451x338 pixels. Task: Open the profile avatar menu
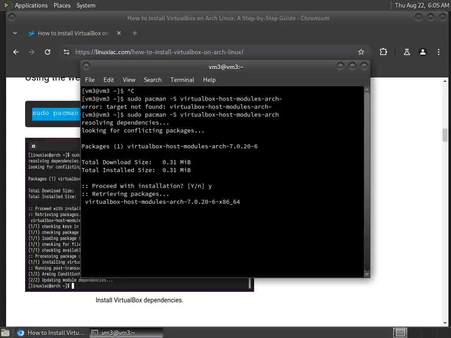tap(422, 52)
